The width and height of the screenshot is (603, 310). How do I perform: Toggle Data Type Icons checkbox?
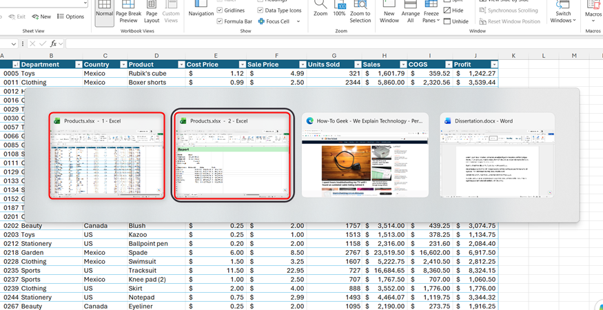point(260,10)
